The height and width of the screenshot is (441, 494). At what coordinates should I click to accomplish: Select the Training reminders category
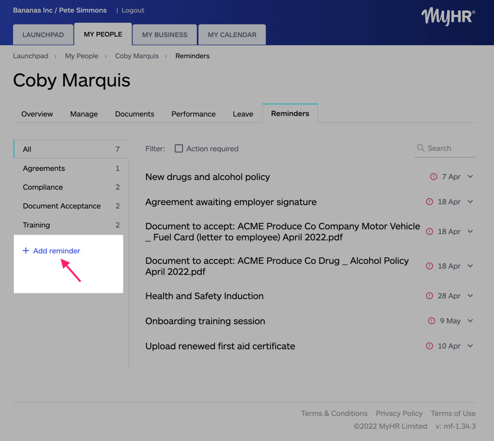(x=37, y=225)
